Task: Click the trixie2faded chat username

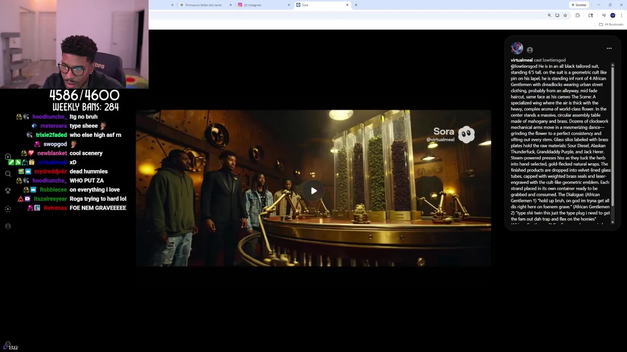Action: (x=51, y=135)
